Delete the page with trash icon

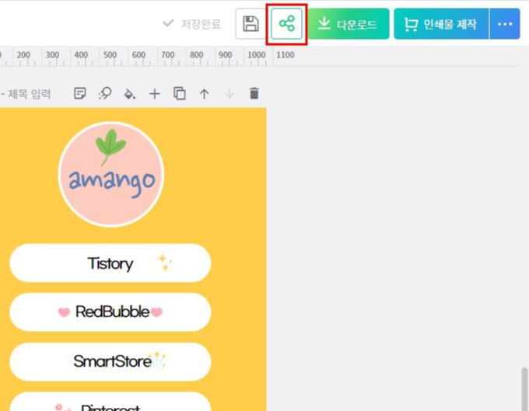pyautogui.click(x=254, y=93)
